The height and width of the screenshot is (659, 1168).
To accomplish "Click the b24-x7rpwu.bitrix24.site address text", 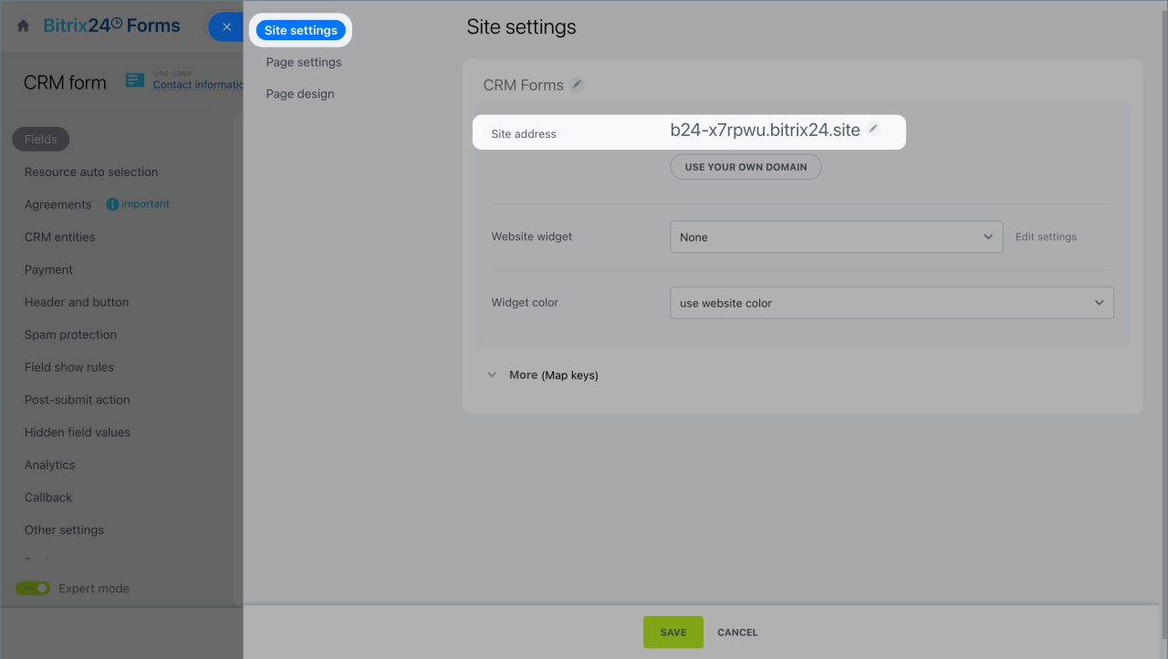I will 765,131.
